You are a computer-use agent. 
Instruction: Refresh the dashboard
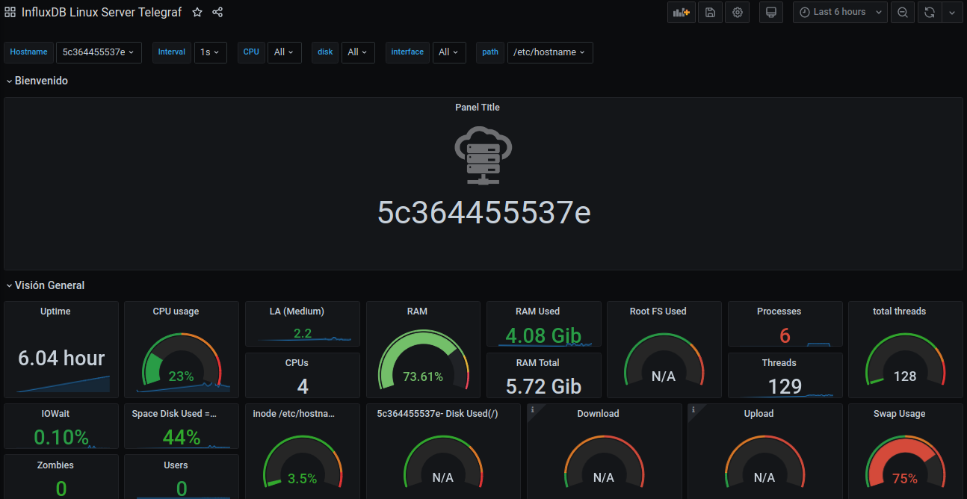[930, 12]
